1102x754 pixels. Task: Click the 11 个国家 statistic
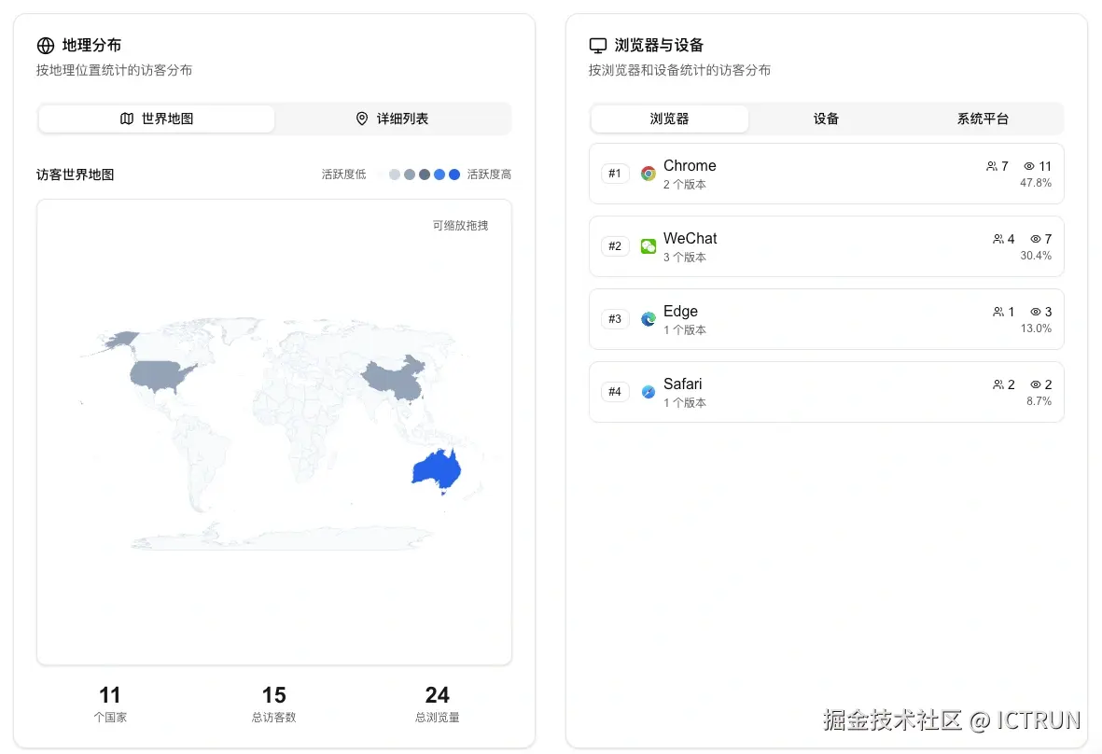click(110, 704)
